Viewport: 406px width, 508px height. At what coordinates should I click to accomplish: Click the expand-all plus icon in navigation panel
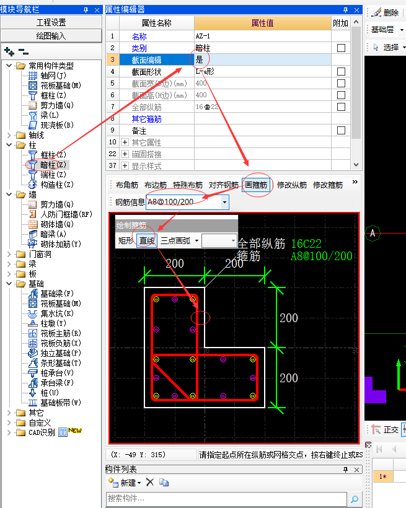(x=9, y=51)
